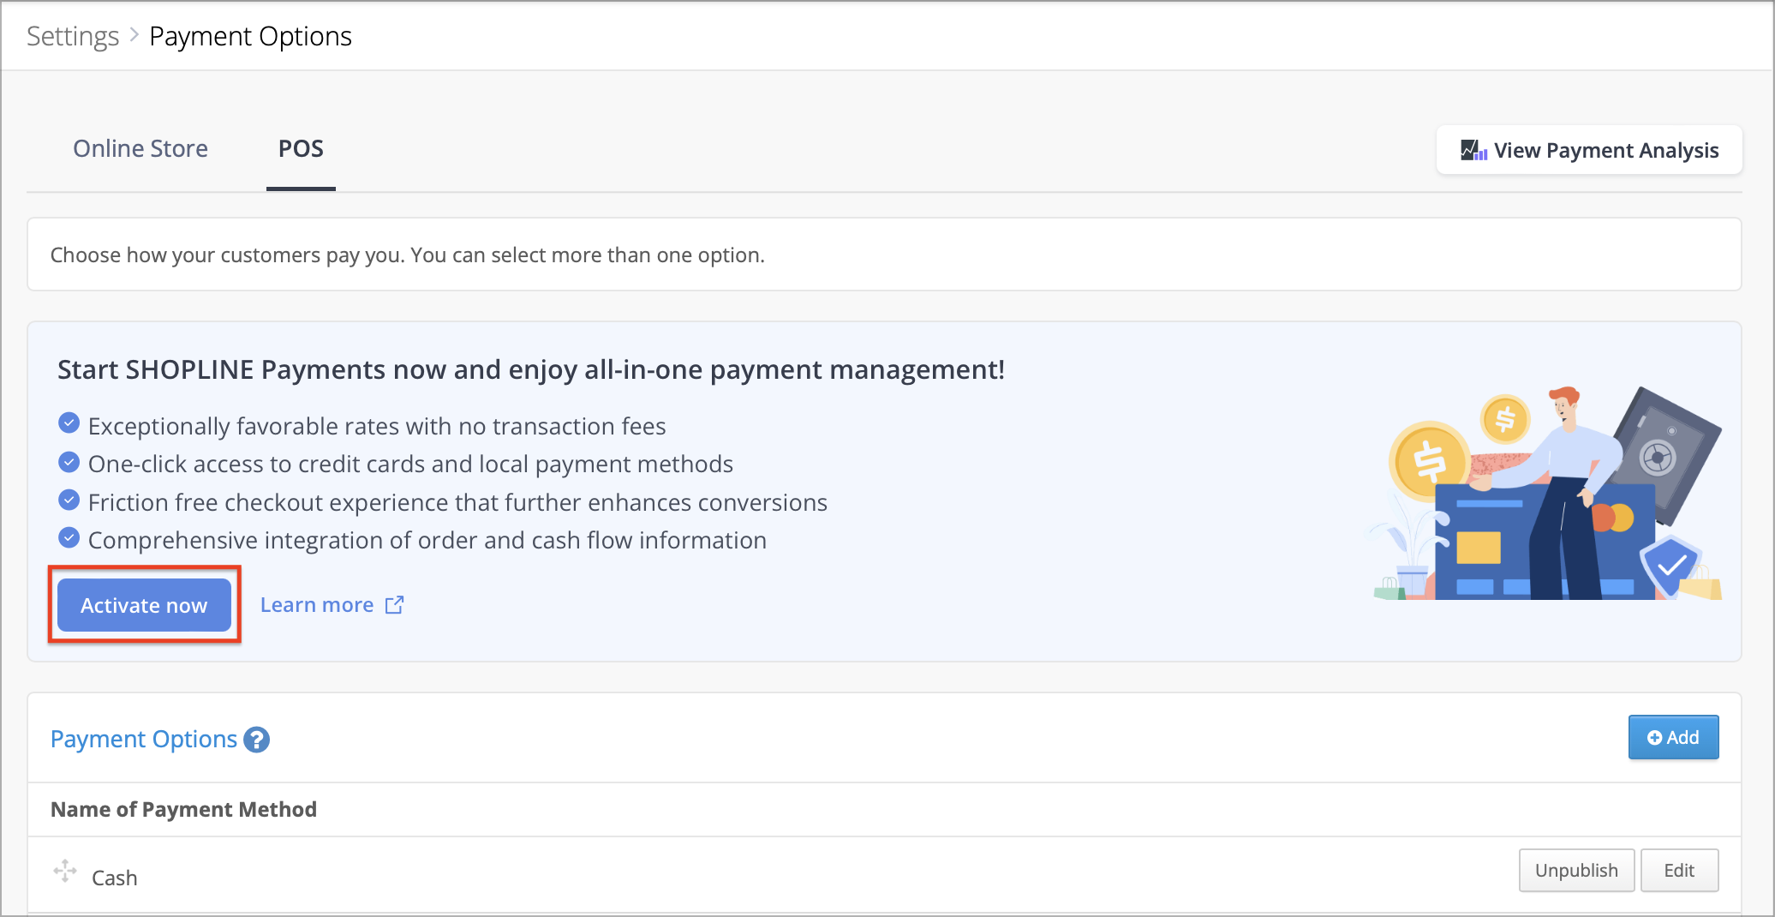Open View Payment Analysis
Screen dimensions: 1775x917
(1589, 151)
